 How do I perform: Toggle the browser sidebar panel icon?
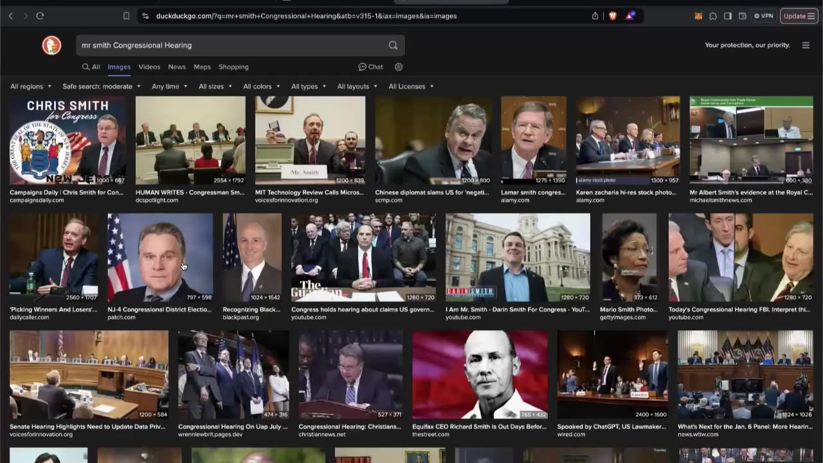[728, 15]
